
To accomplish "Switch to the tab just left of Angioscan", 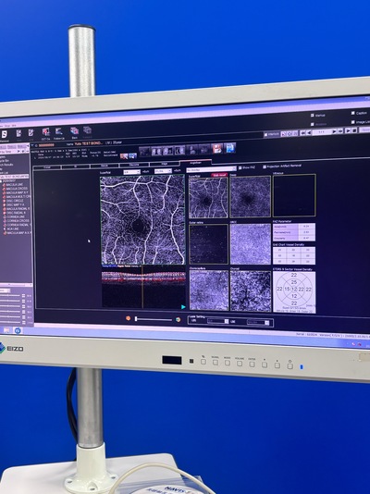I will tap(165, 164).
